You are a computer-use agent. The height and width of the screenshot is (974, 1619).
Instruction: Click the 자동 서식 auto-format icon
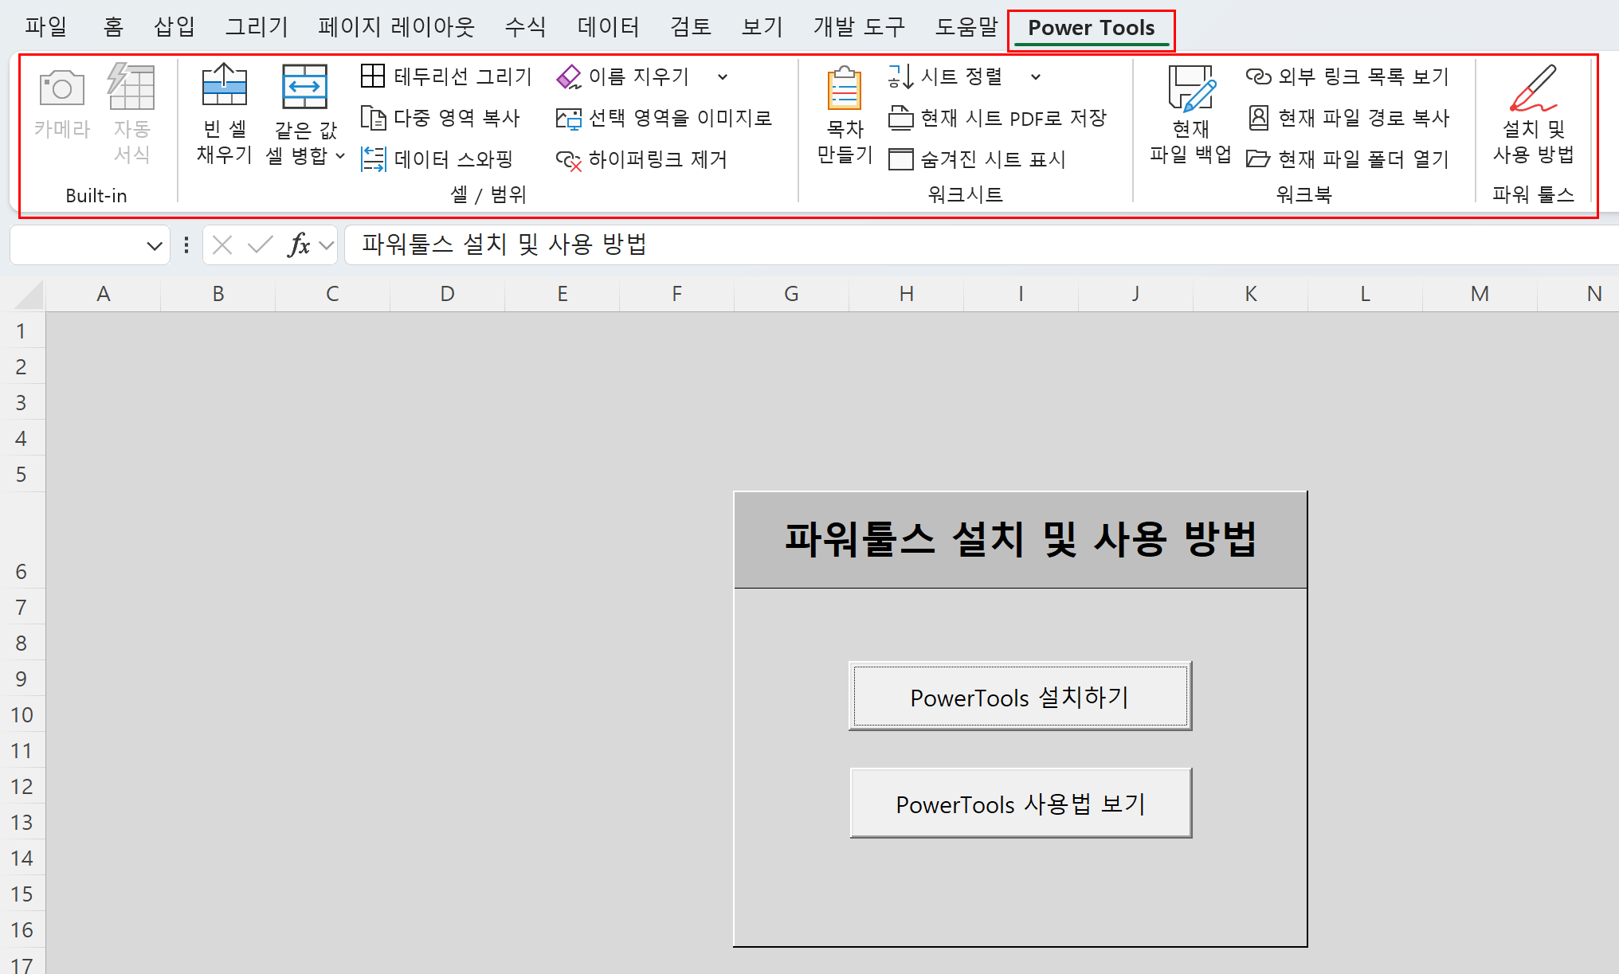point(131,87)
